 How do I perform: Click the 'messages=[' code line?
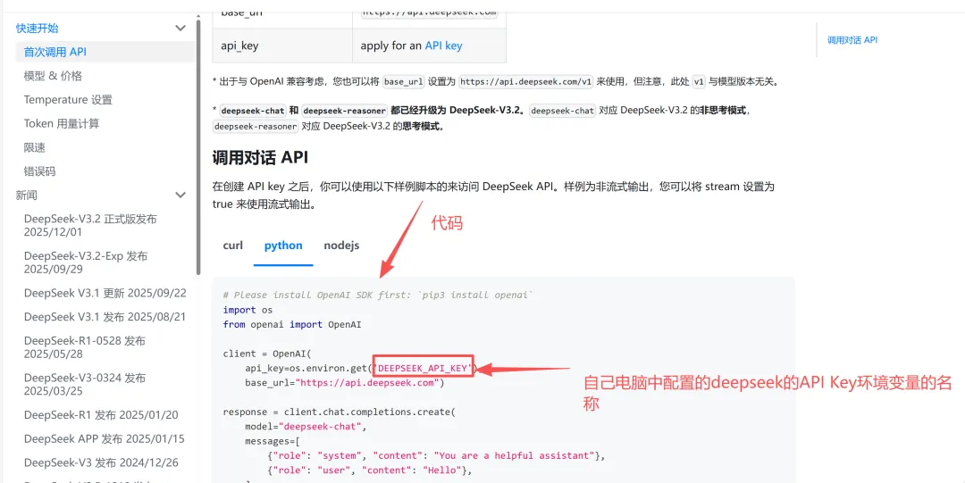coord(272,441)
